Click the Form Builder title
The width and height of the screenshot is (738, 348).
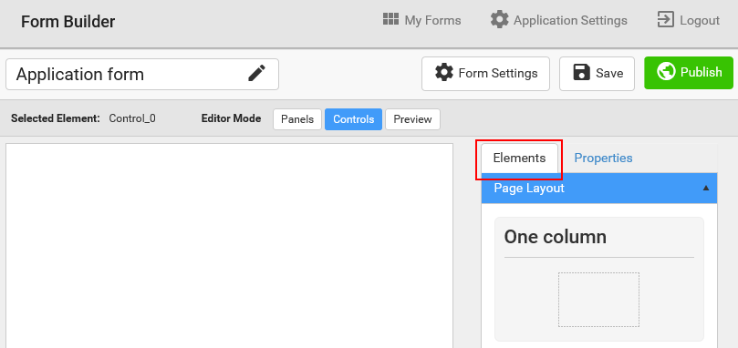(x=68, y=22)
